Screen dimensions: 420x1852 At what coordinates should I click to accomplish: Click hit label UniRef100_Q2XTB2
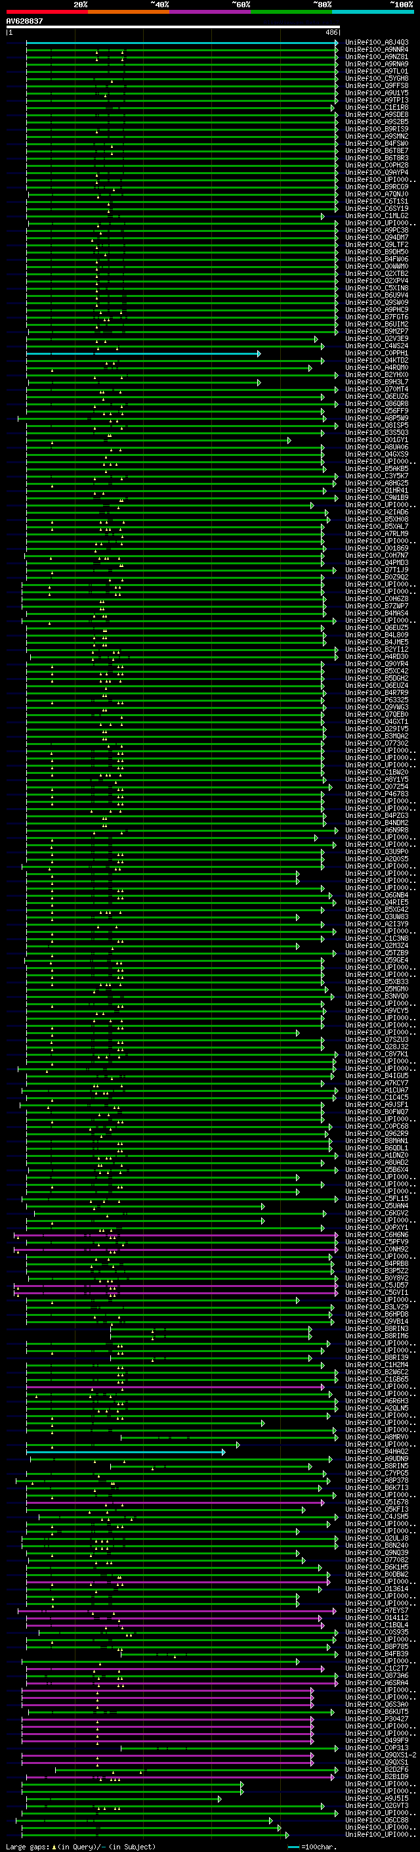pyautogui.click(x=377, y=274)
